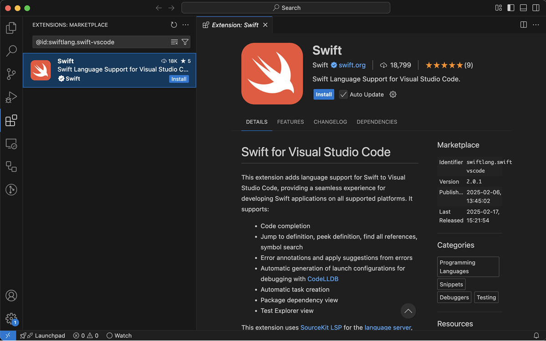Click the scroll-to-top chevron circle
The height and width of the screenshot is (341, 546).
(408, 311)
